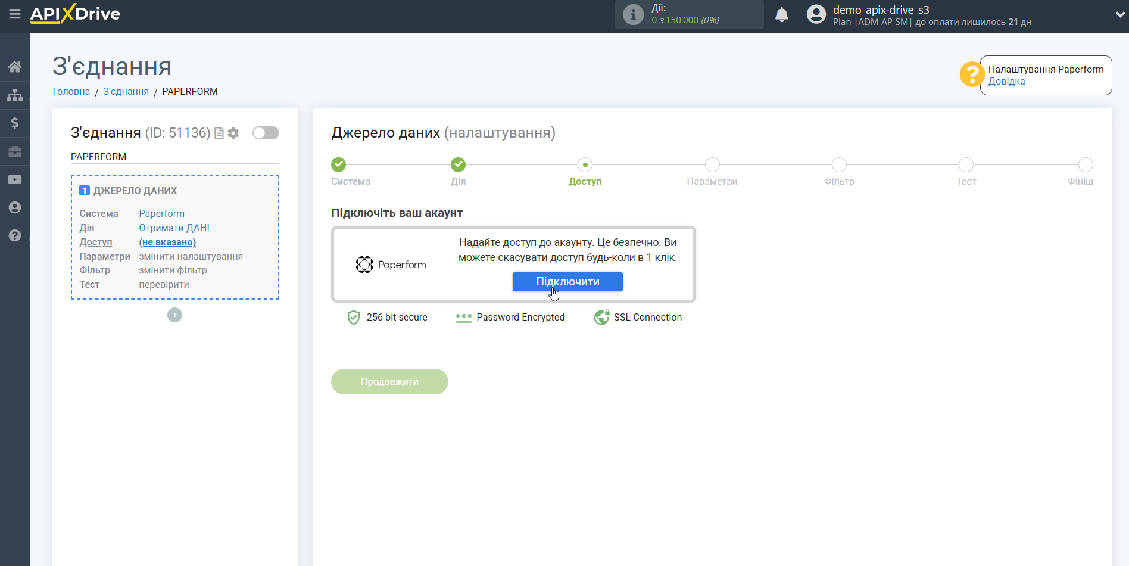Click the connection name PAPERFORM field
Image resolution: width=1129 pixels, height=566 pixels.
pyautogui.click(x=174, y=157)
